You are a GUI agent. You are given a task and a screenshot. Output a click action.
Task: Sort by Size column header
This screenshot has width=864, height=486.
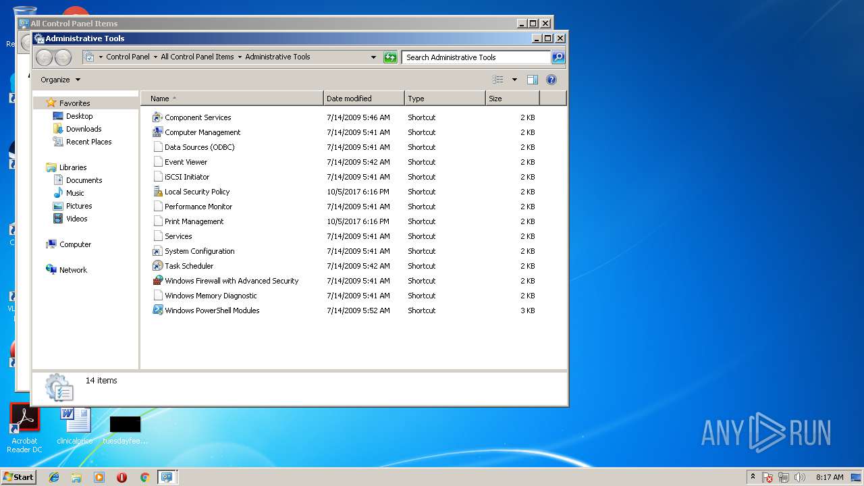tap(512, 99)
